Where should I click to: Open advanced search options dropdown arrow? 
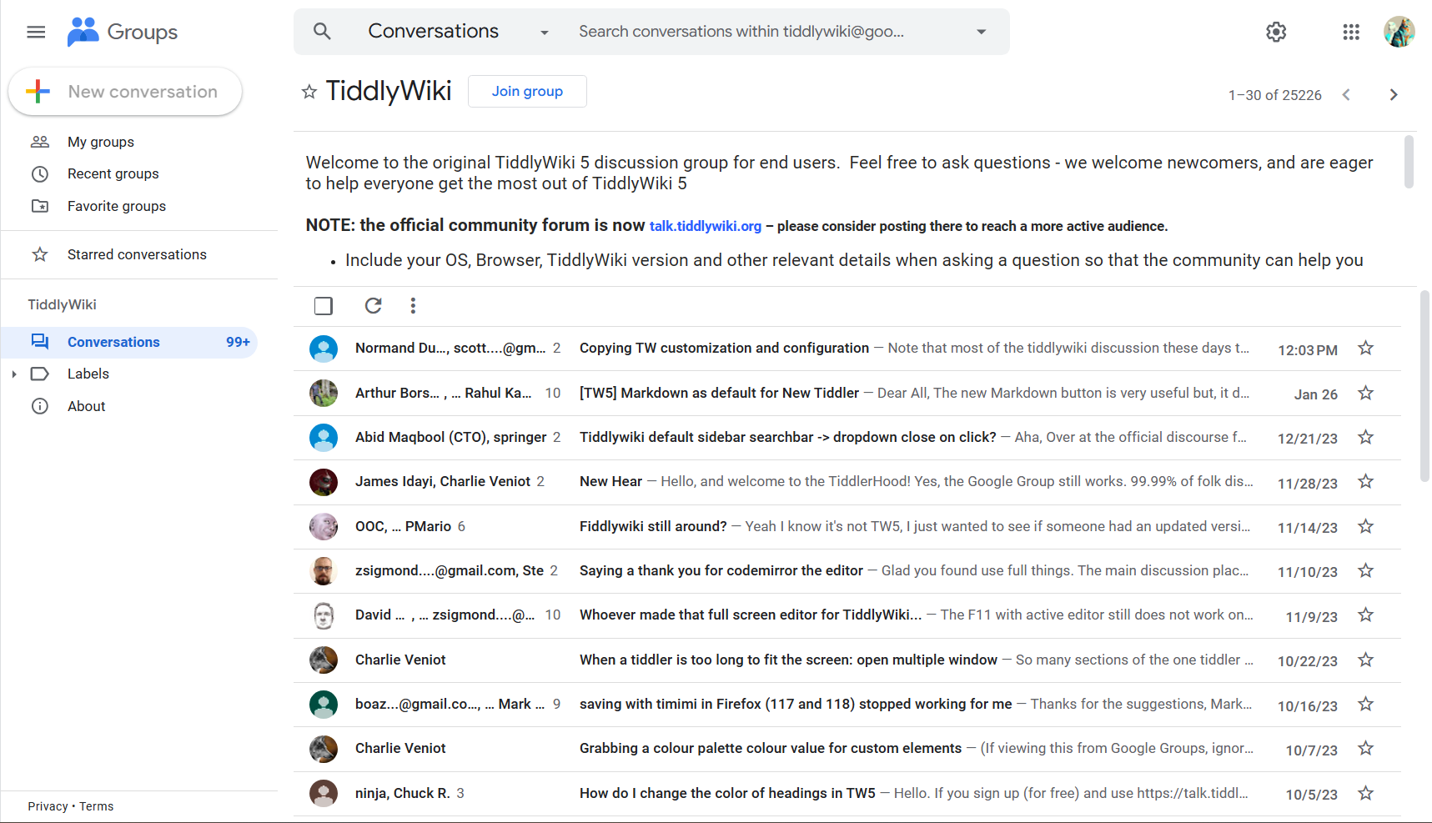pos(981,32)
